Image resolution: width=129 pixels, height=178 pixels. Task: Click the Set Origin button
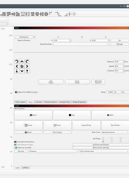(51, 82)
